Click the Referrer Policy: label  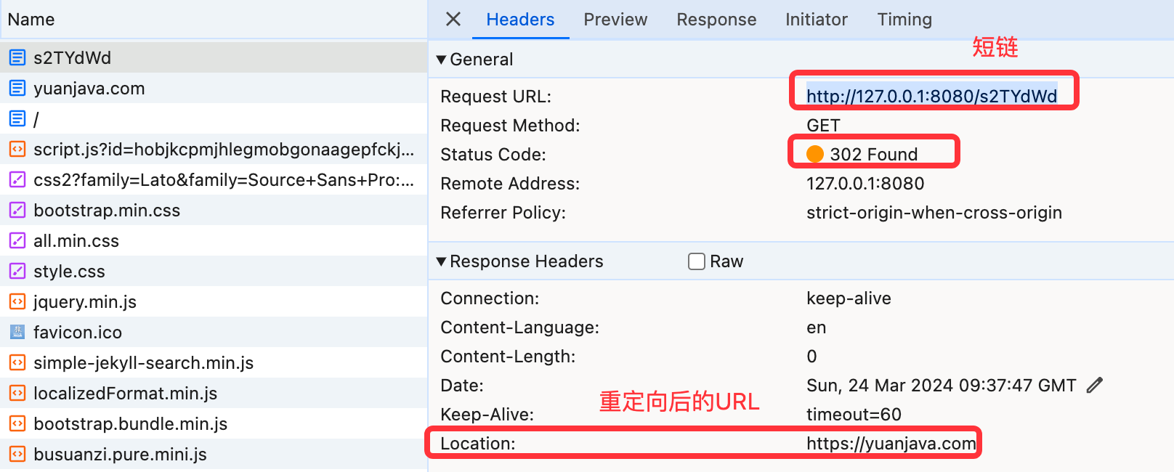point(503,213)
